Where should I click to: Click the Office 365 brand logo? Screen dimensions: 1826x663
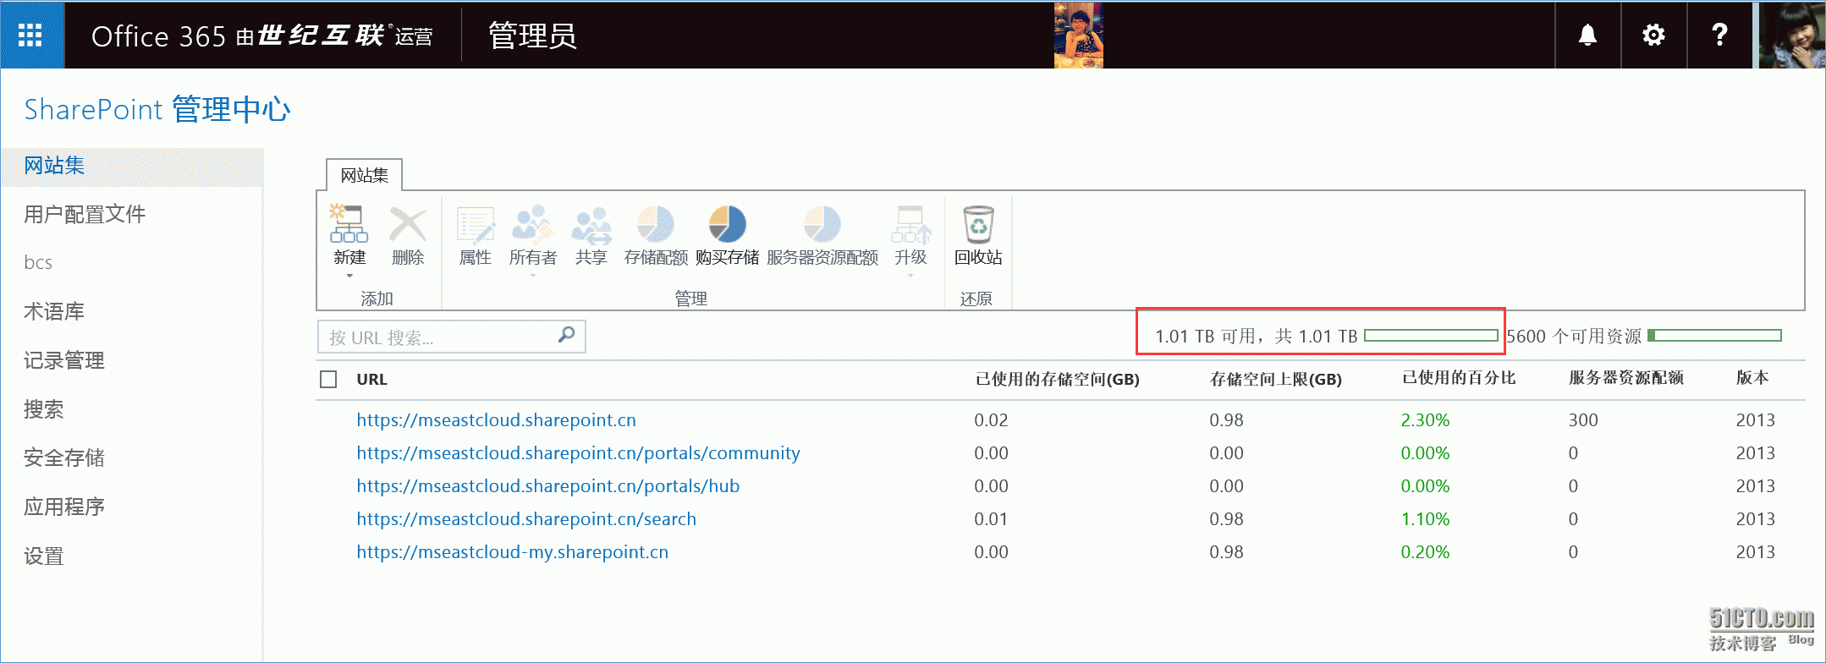point(262,36)
